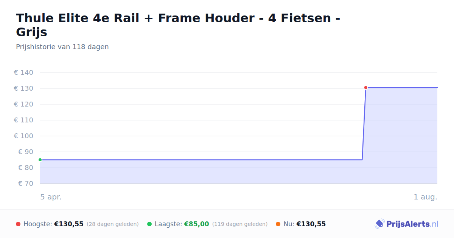The image size is (454, 238).
Task: Open the PrijsAlerts.nl brand link
Action: click(x=406, y=224)
